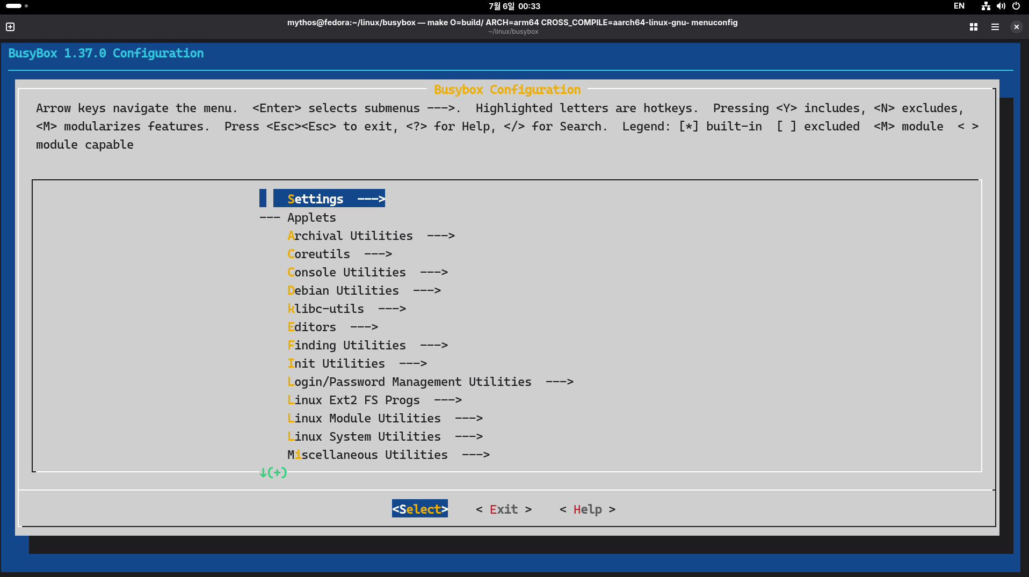1029x577 pixels.
Task: Click the Exit button
Action: click(504, 509)
